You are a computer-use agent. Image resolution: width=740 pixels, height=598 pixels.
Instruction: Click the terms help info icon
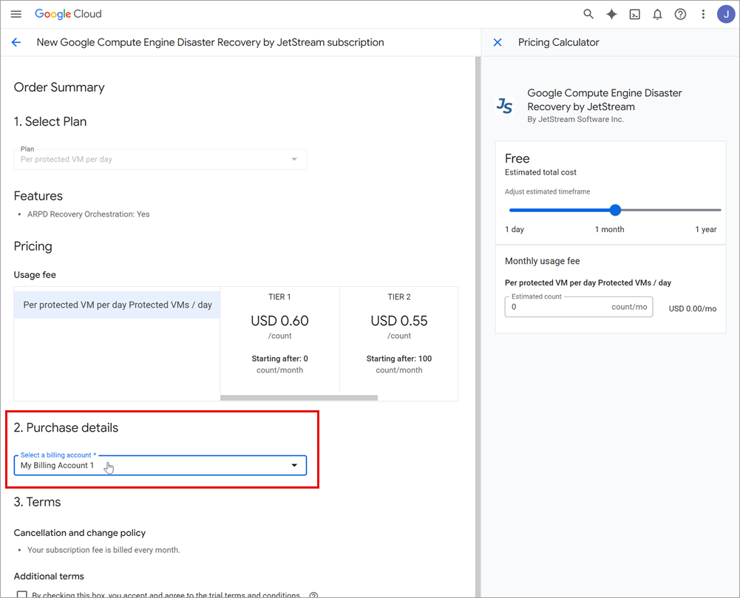coord(313,594)
